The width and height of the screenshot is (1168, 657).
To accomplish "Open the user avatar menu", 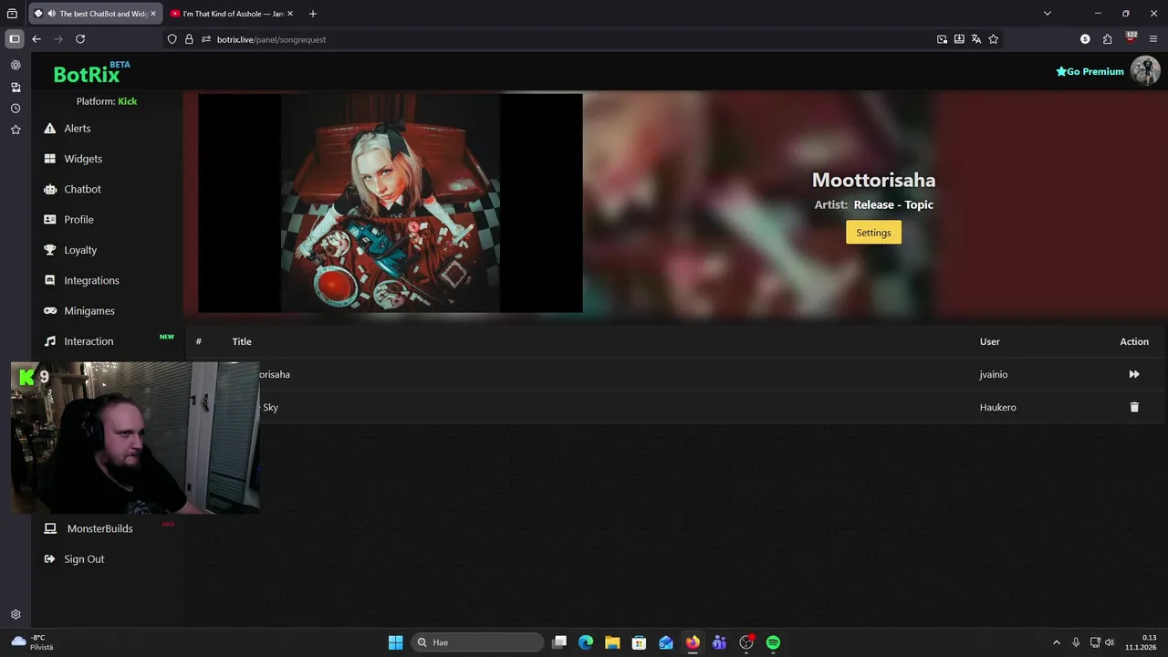I will 1145,70.
